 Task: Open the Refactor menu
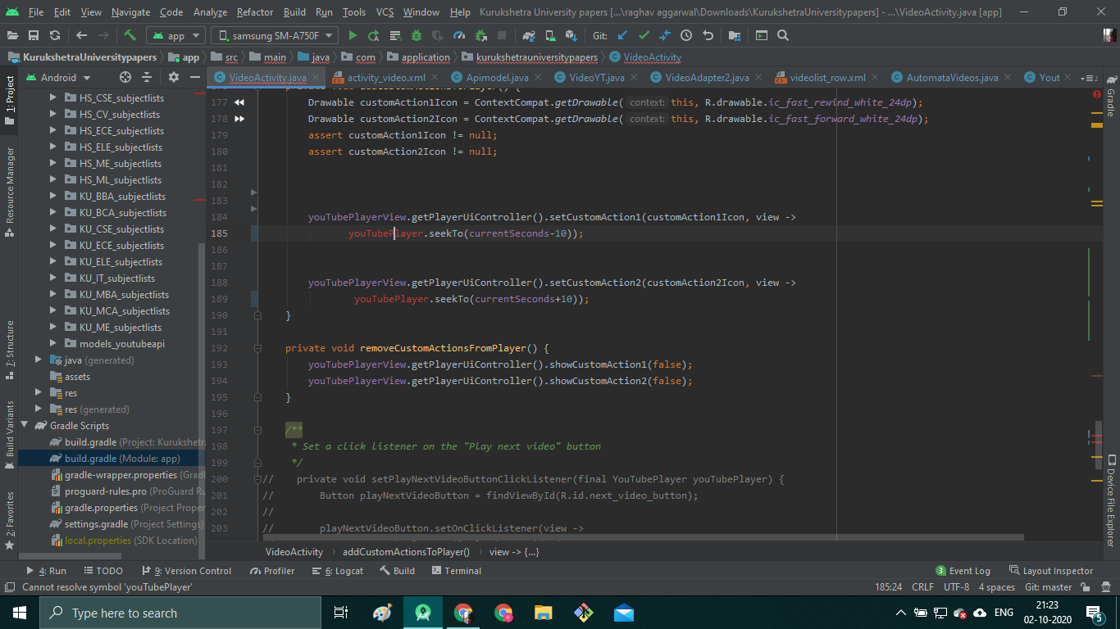click(255, 12)
